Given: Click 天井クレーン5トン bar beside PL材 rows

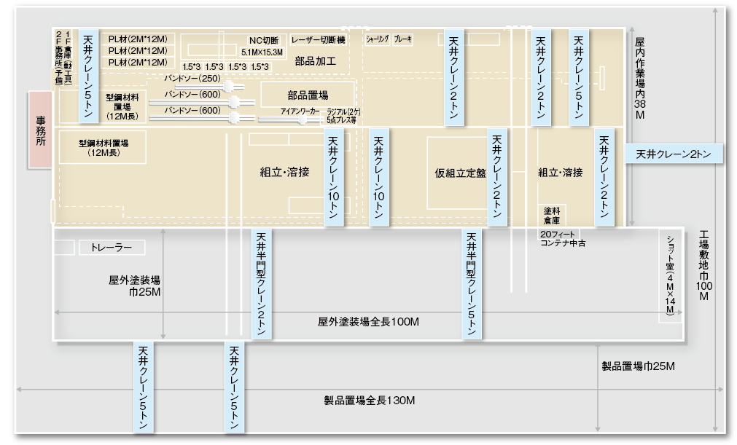Looking at the screenshot, I should (x=88, y=76).
